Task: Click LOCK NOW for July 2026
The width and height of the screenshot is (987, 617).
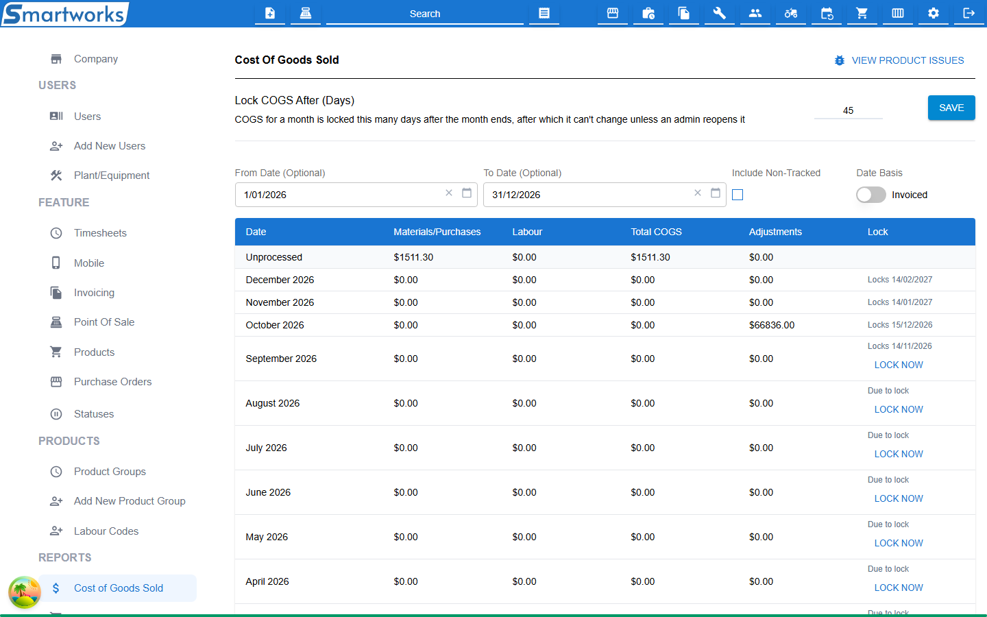Action: tap(899, 454)
